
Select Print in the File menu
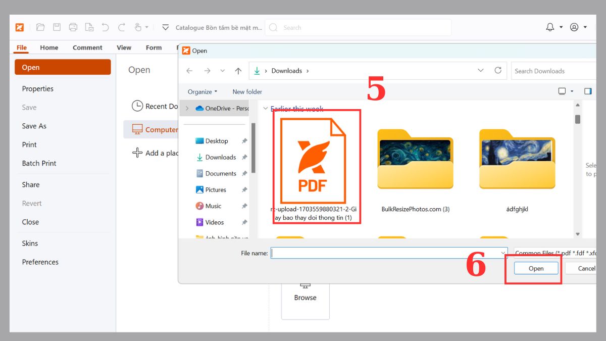pyautogui.click(x=29, y=144)
